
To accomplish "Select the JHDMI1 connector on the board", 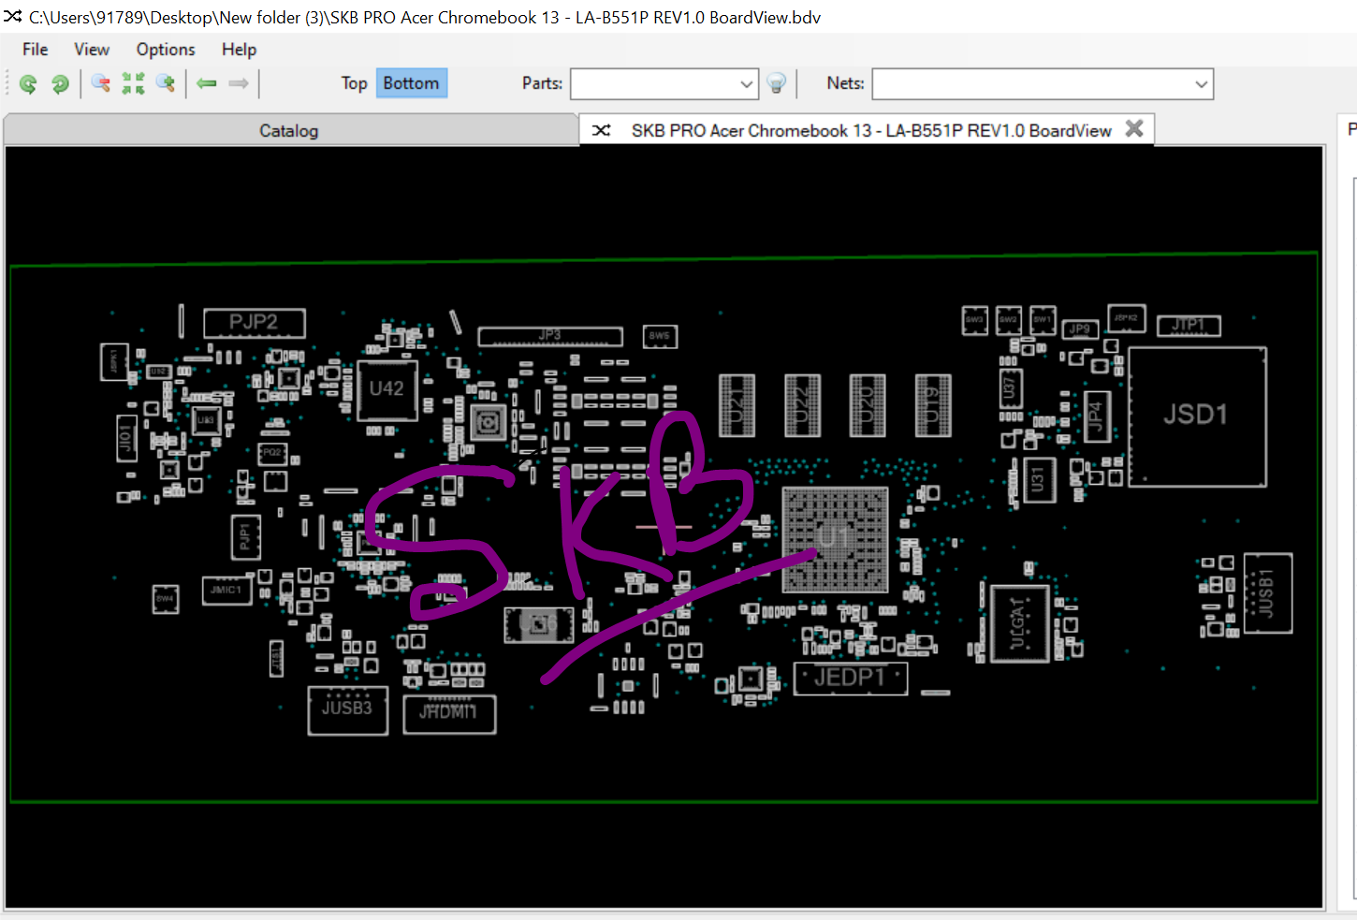I will click(x=449, y=714).
